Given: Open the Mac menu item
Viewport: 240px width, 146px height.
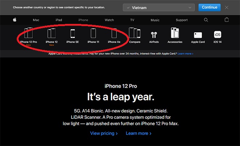Looking at the screenshot, I should (36, 20).
